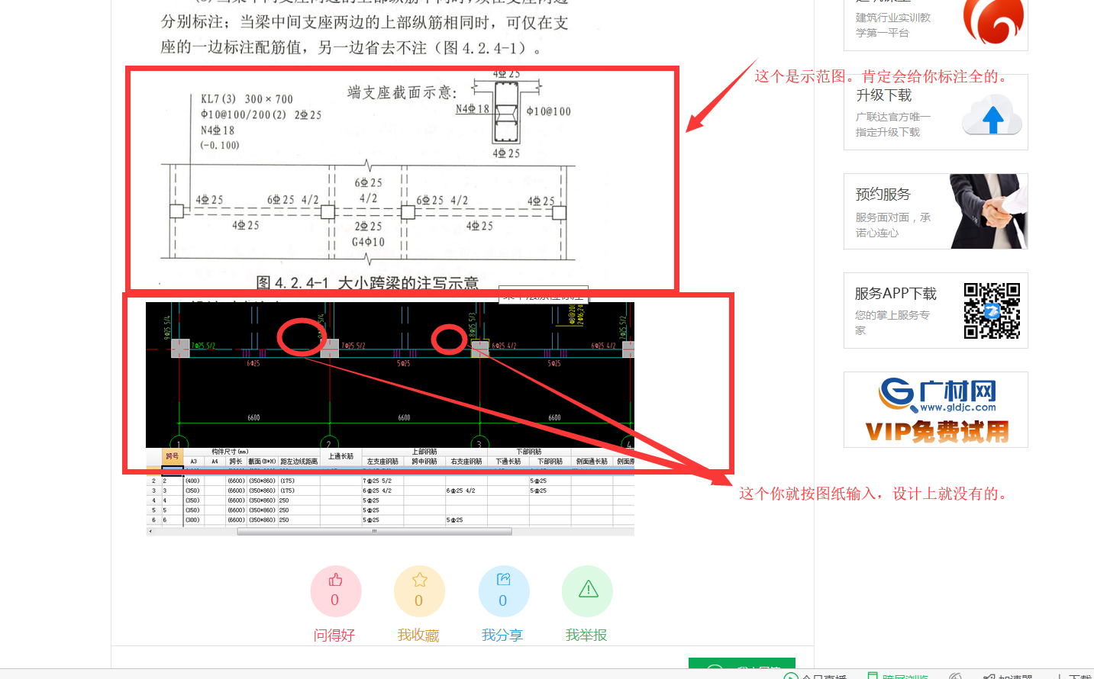Click the QR code for app download
The image size is (1094, 679).
[992, 311]
